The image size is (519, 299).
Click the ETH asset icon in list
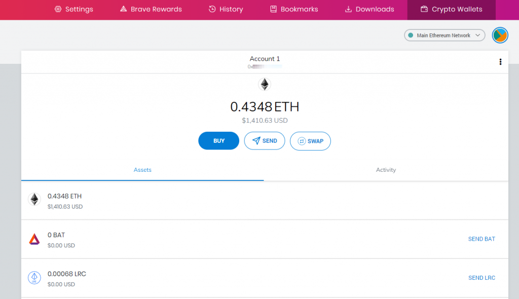click(x=34, y=199)
